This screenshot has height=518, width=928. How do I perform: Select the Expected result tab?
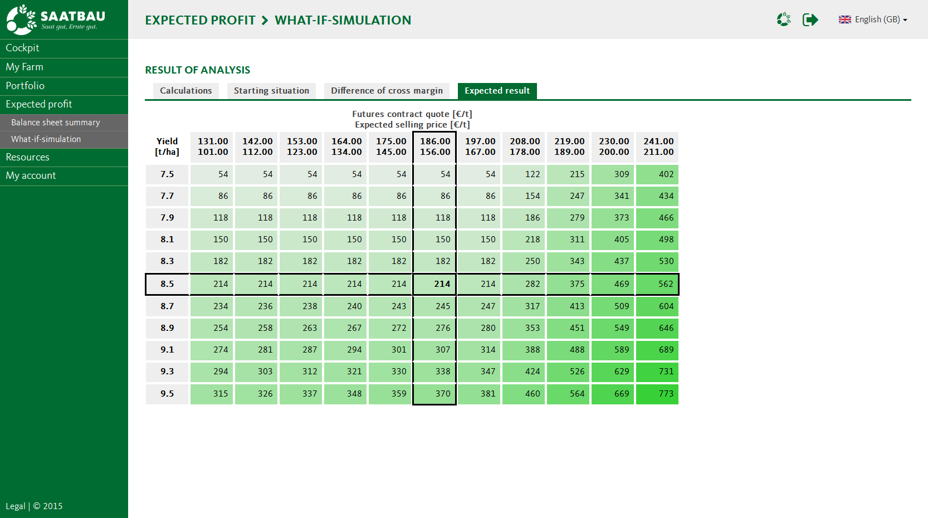[x=497, y=91]
